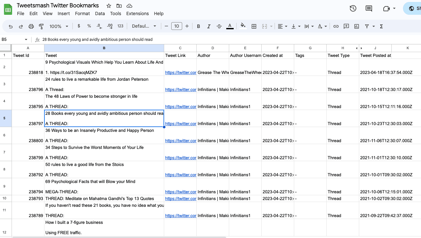This screenshot has height=238, width=421.
Task: Format as currency with dollar icon
Action: [x=79, y=26]
